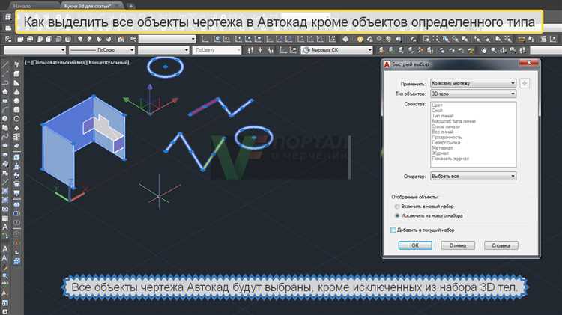Click the Zoom Window icon in zoom toolbar

click(x=426, y=39)
